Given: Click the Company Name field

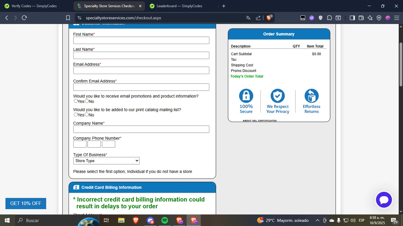Looking at the screenshot, I should (x=141, y=129).
